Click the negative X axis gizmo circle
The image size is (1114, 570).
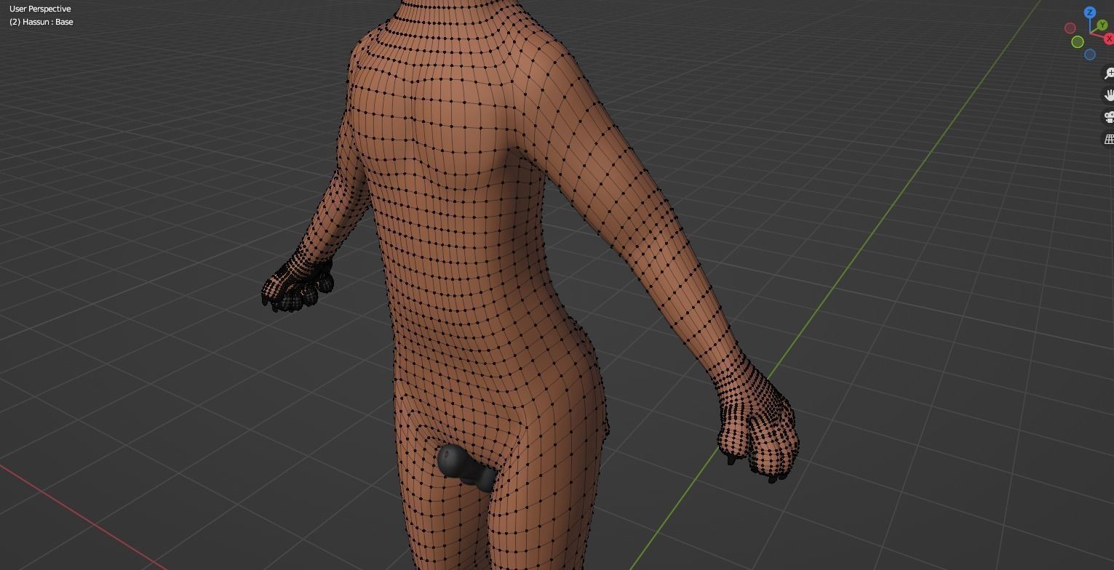pyautogui.click(x=1070, y=28)
